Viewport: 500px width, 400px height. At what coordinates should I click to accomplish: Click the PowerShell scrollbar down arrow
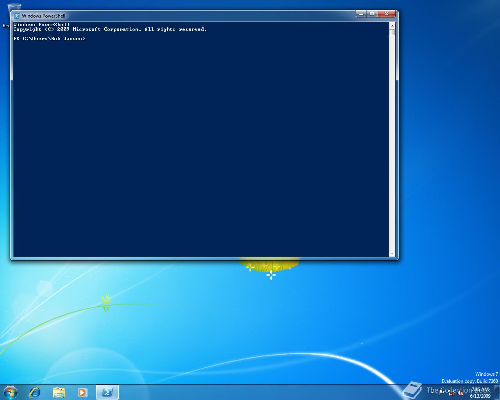coord(392,254)
